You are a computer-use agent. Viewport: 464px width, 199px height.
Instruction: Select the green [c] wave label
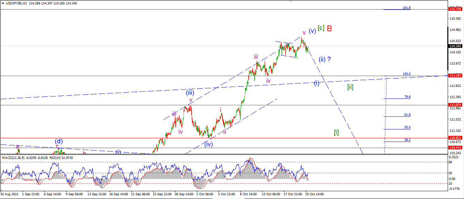click(321, 28)
